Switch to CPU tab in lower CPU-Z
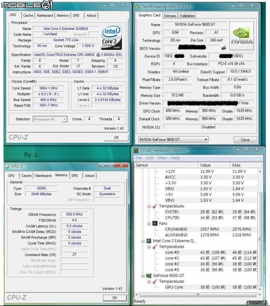Screen dimensions: 270x306 (x=11, y=176)
